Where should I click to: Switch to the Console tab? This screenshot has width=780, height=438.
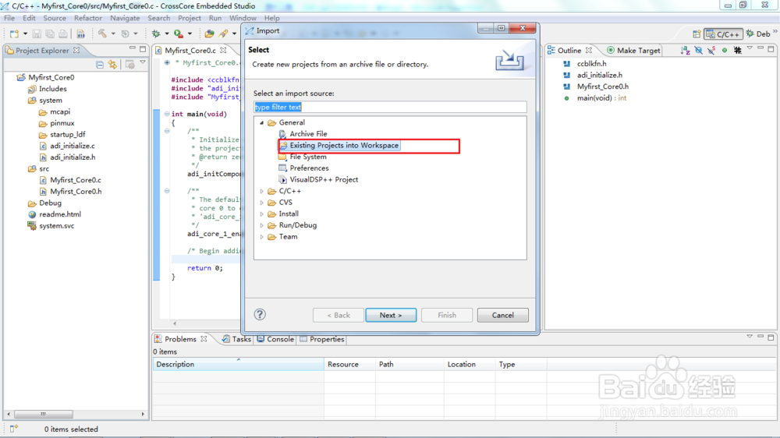(275, 339)
